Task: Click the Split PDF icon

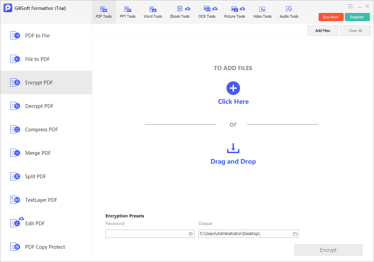Action: pos(15,177)
